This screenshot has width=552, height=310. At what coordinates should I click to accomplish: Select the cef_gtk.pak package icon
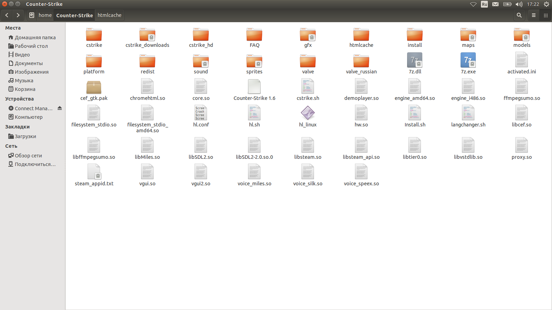pos(94,87)
